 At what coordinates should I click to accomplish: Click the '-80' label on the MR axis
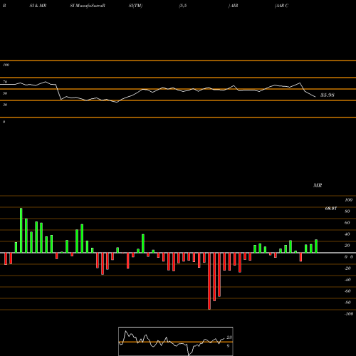pyautogui.click(x=347, y=303)
